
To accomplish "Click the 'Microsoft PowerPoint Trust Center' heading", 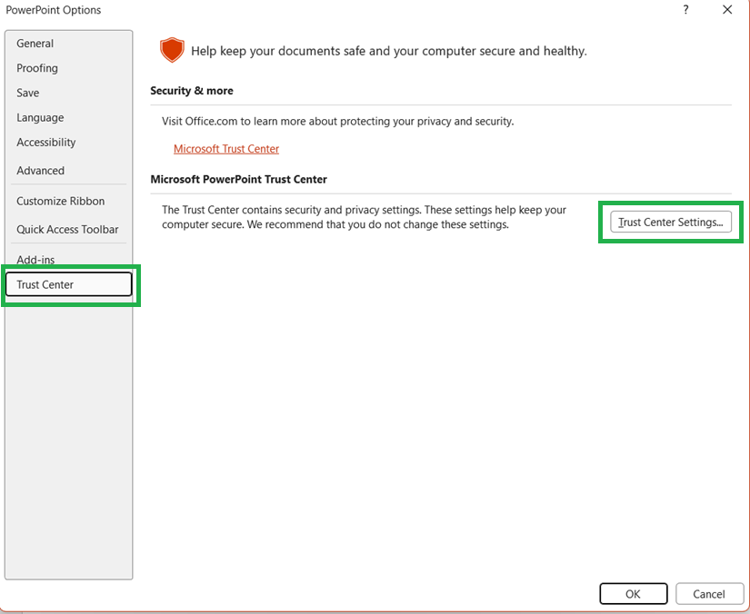I will (x=239, y=180).
